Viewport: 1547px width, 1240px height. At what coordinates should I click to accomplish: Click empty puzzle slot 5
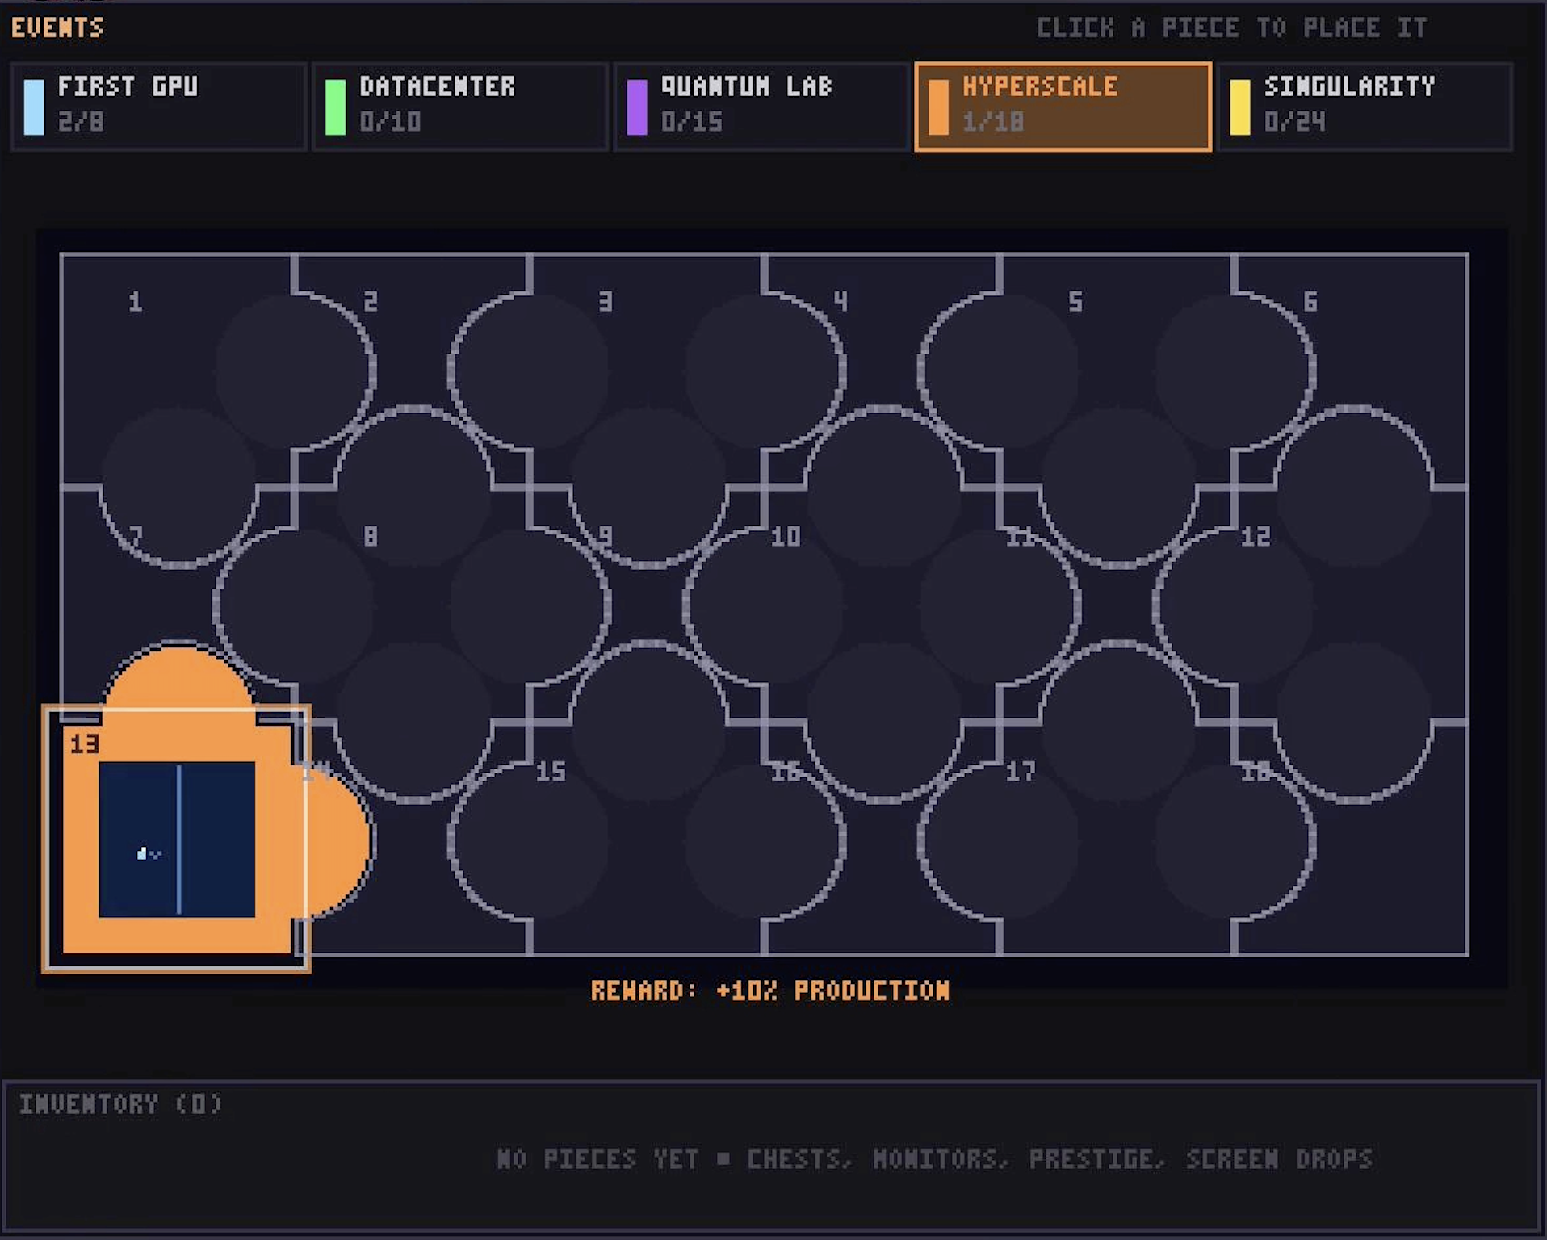coord(1117,371)
